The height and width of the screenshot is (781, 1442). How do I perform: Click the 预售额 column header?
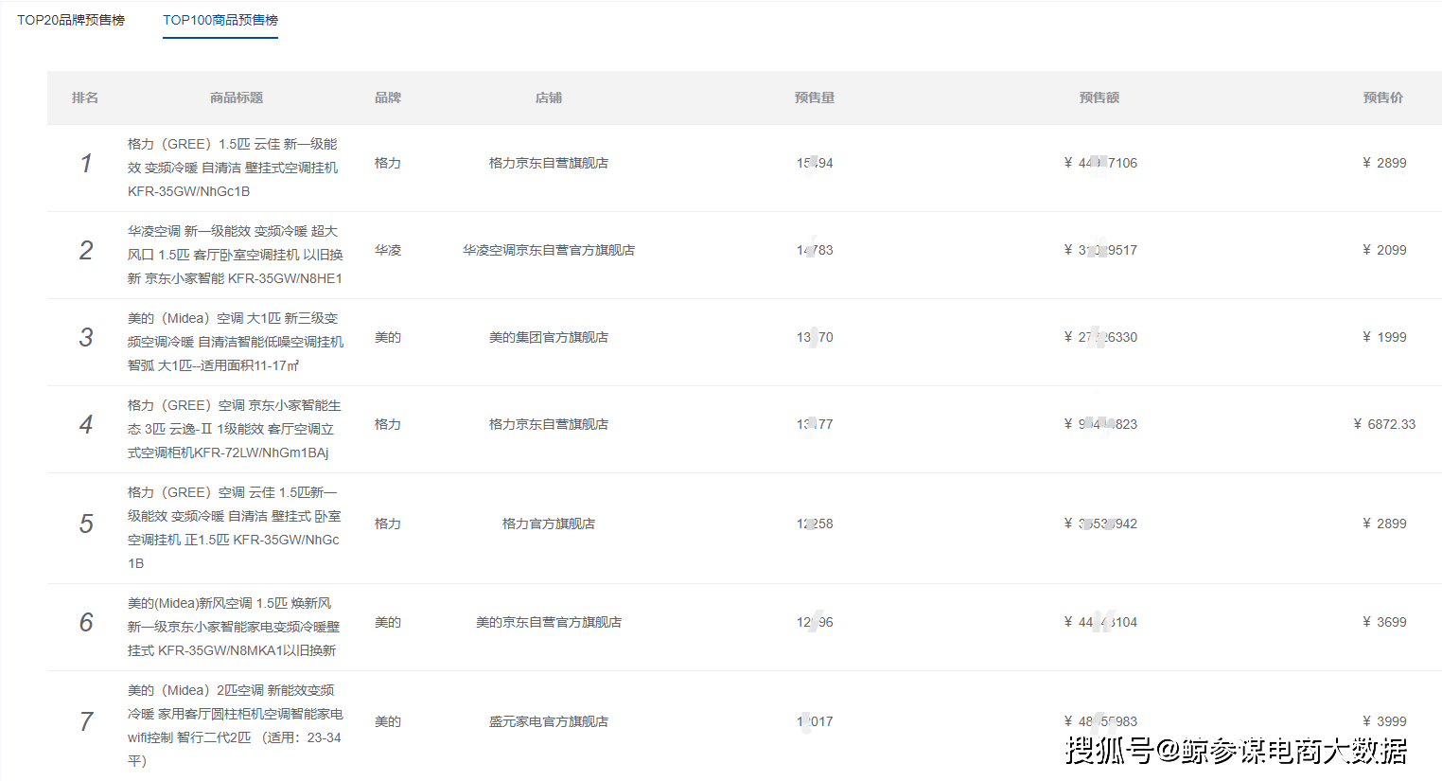[x=1099, y=98]
